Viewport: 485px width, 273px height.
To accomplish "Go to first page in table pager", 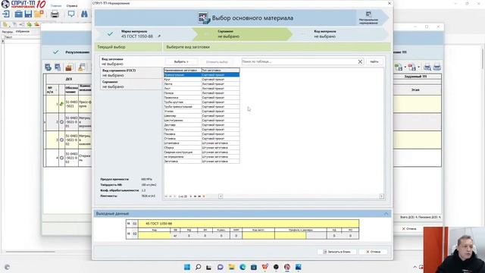I will coord(166,196).
